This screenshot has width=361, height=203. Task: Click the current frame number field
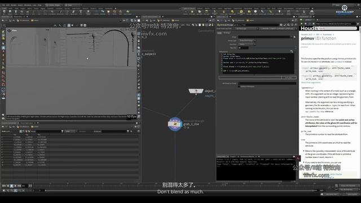[x=24, y=186]
